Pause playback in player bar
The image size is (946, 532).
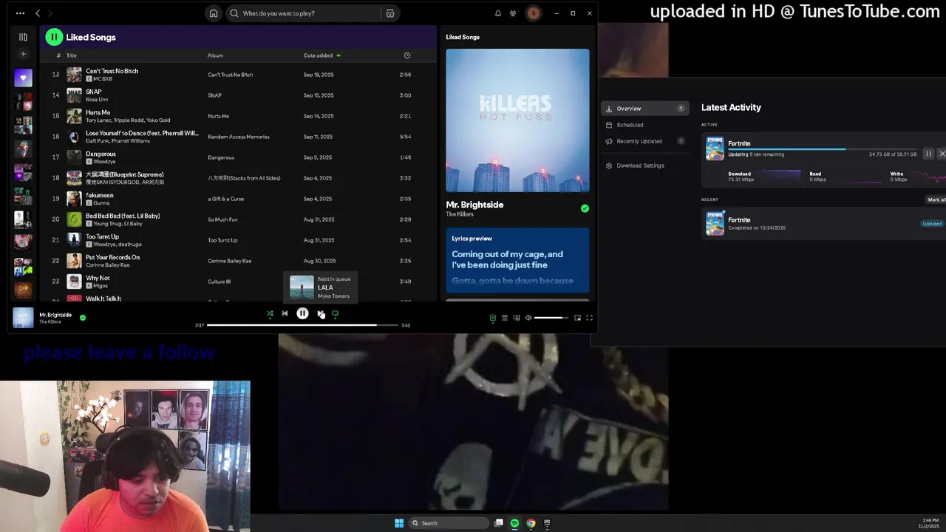pos(302,314)
